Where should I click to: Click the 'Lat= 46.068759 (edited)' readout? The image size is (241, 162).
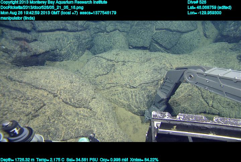(x=209, y=8)
